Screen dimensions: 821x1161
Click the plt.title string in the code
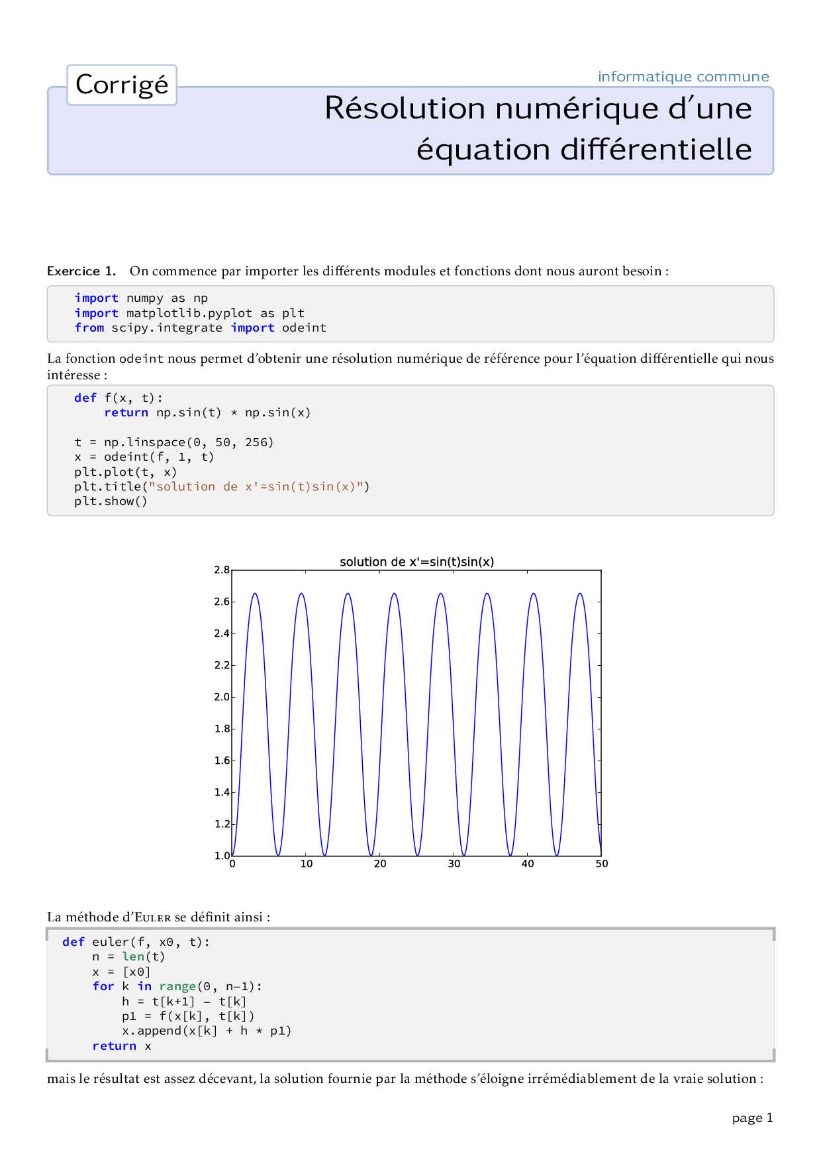point(256,487)
